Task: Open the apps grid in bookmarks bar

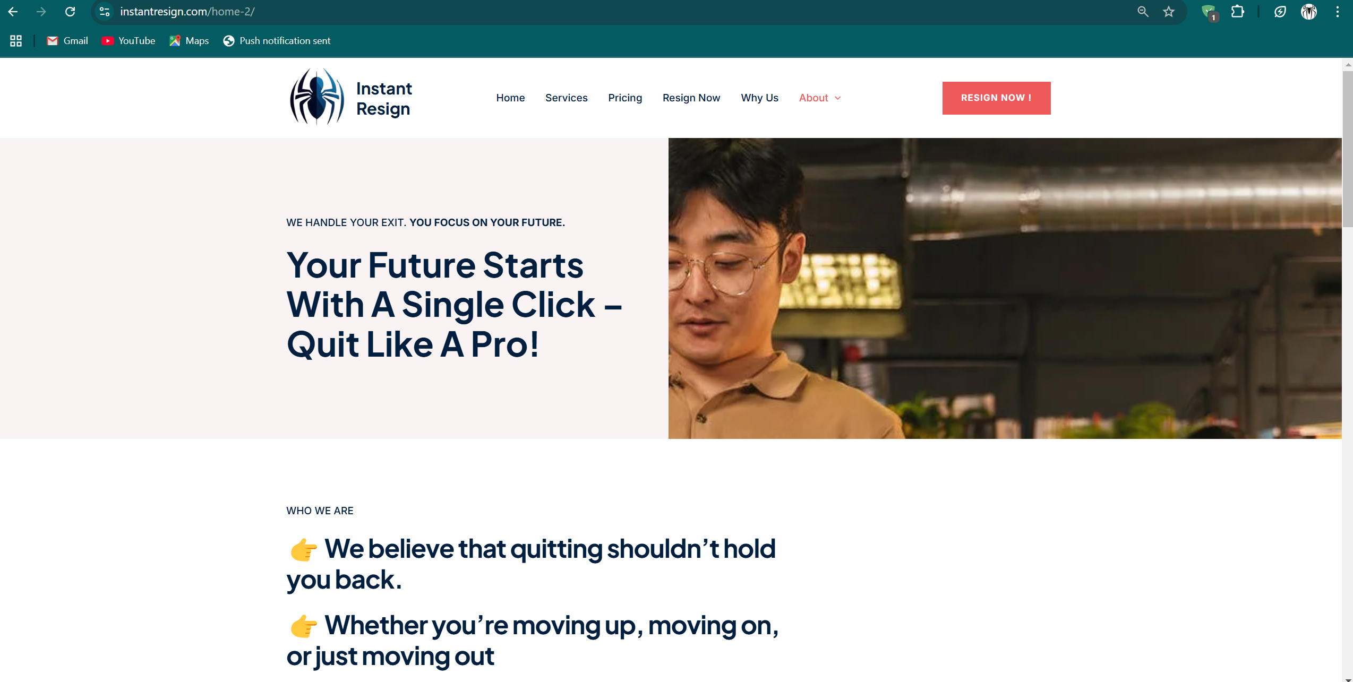Action: (16, 41)
